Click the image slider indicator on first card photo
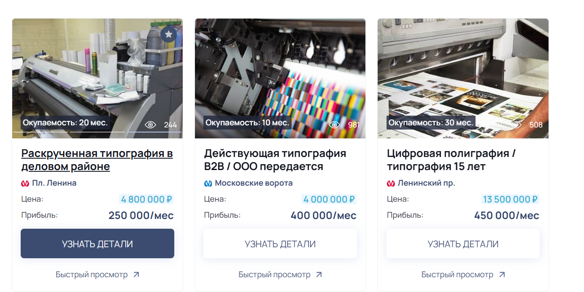 97,132
